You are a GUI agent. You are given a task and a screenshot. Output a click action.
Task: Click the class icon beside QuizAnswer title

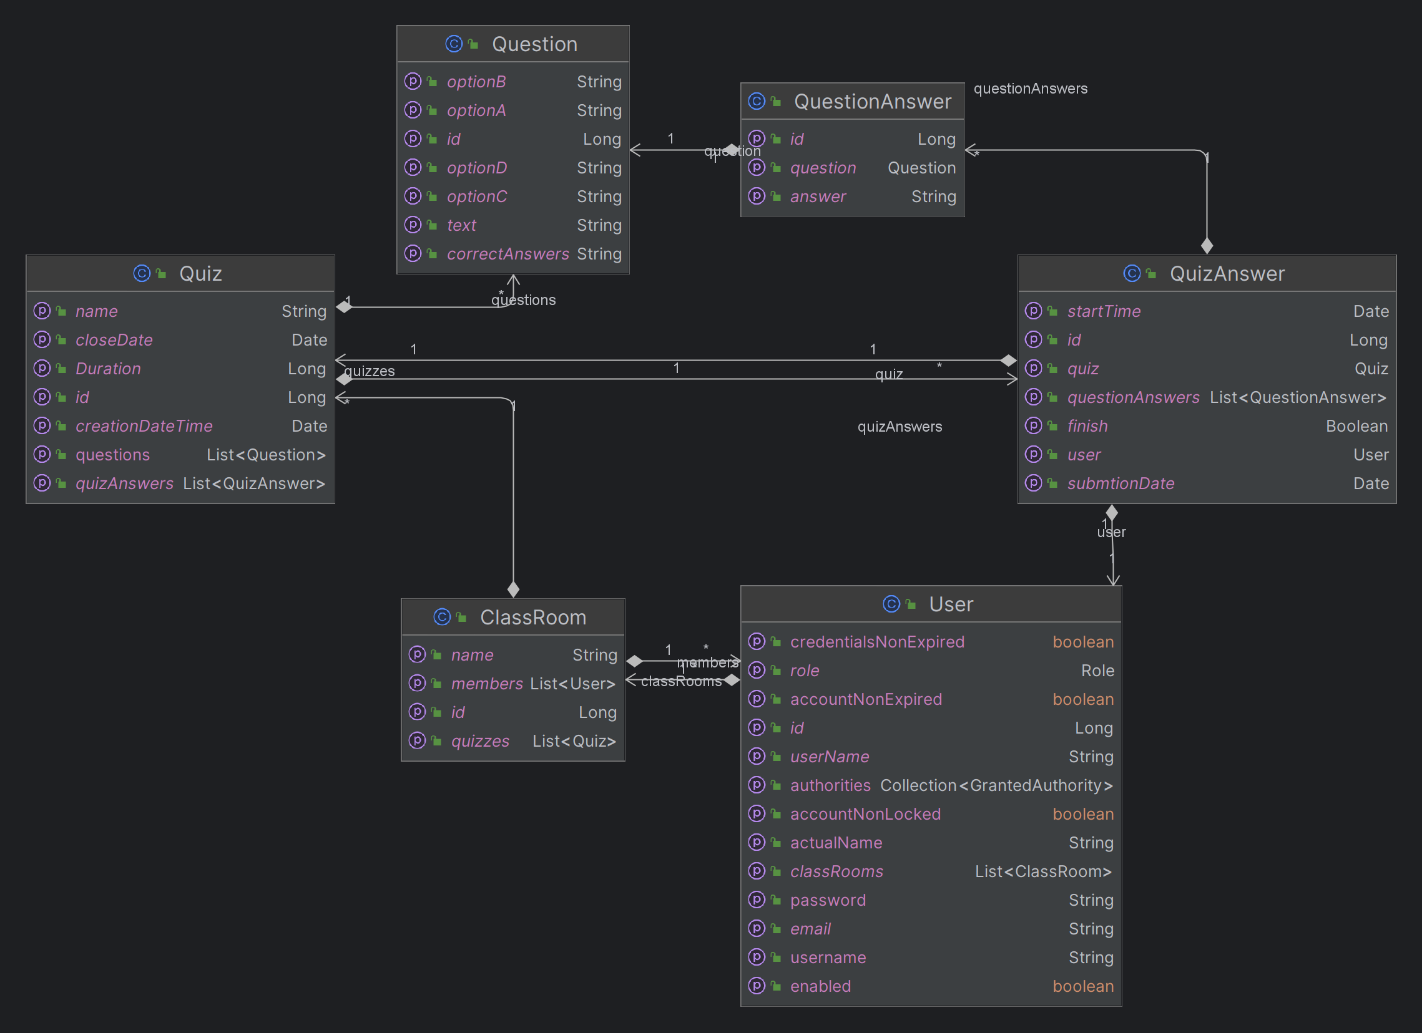[1132, 274]
